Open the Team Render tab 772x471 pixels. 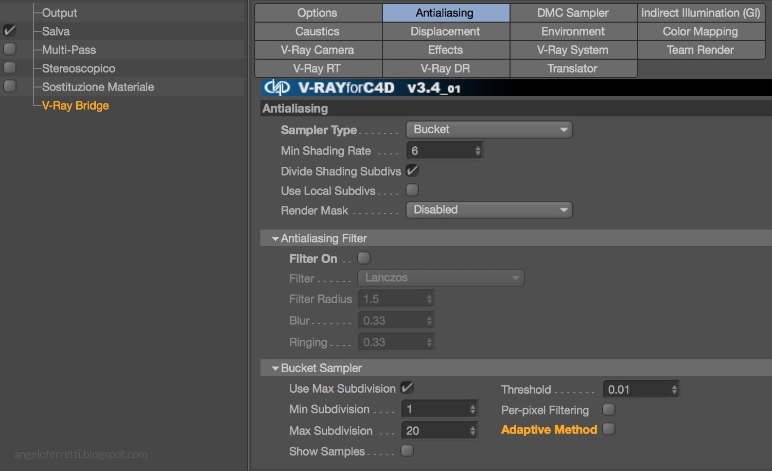(x=701, y=50)
